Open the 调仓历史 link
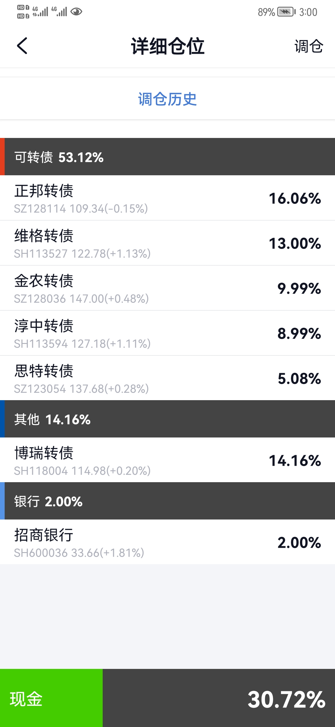This screenshot has height=727, width=335. click(x=167, y=99)
